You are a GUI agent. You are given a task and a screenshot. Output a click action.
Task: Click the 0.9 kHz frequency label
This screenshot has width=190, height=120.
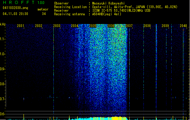(x=2, y=69)
